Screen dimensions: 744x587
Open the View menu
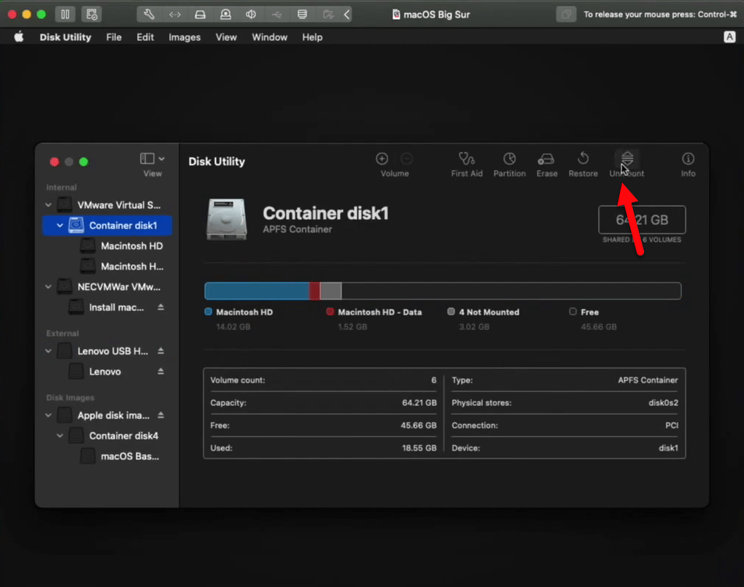tap(226, 37)
